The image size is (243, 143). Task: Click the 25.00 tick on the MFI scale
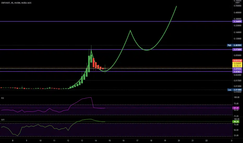236,135
